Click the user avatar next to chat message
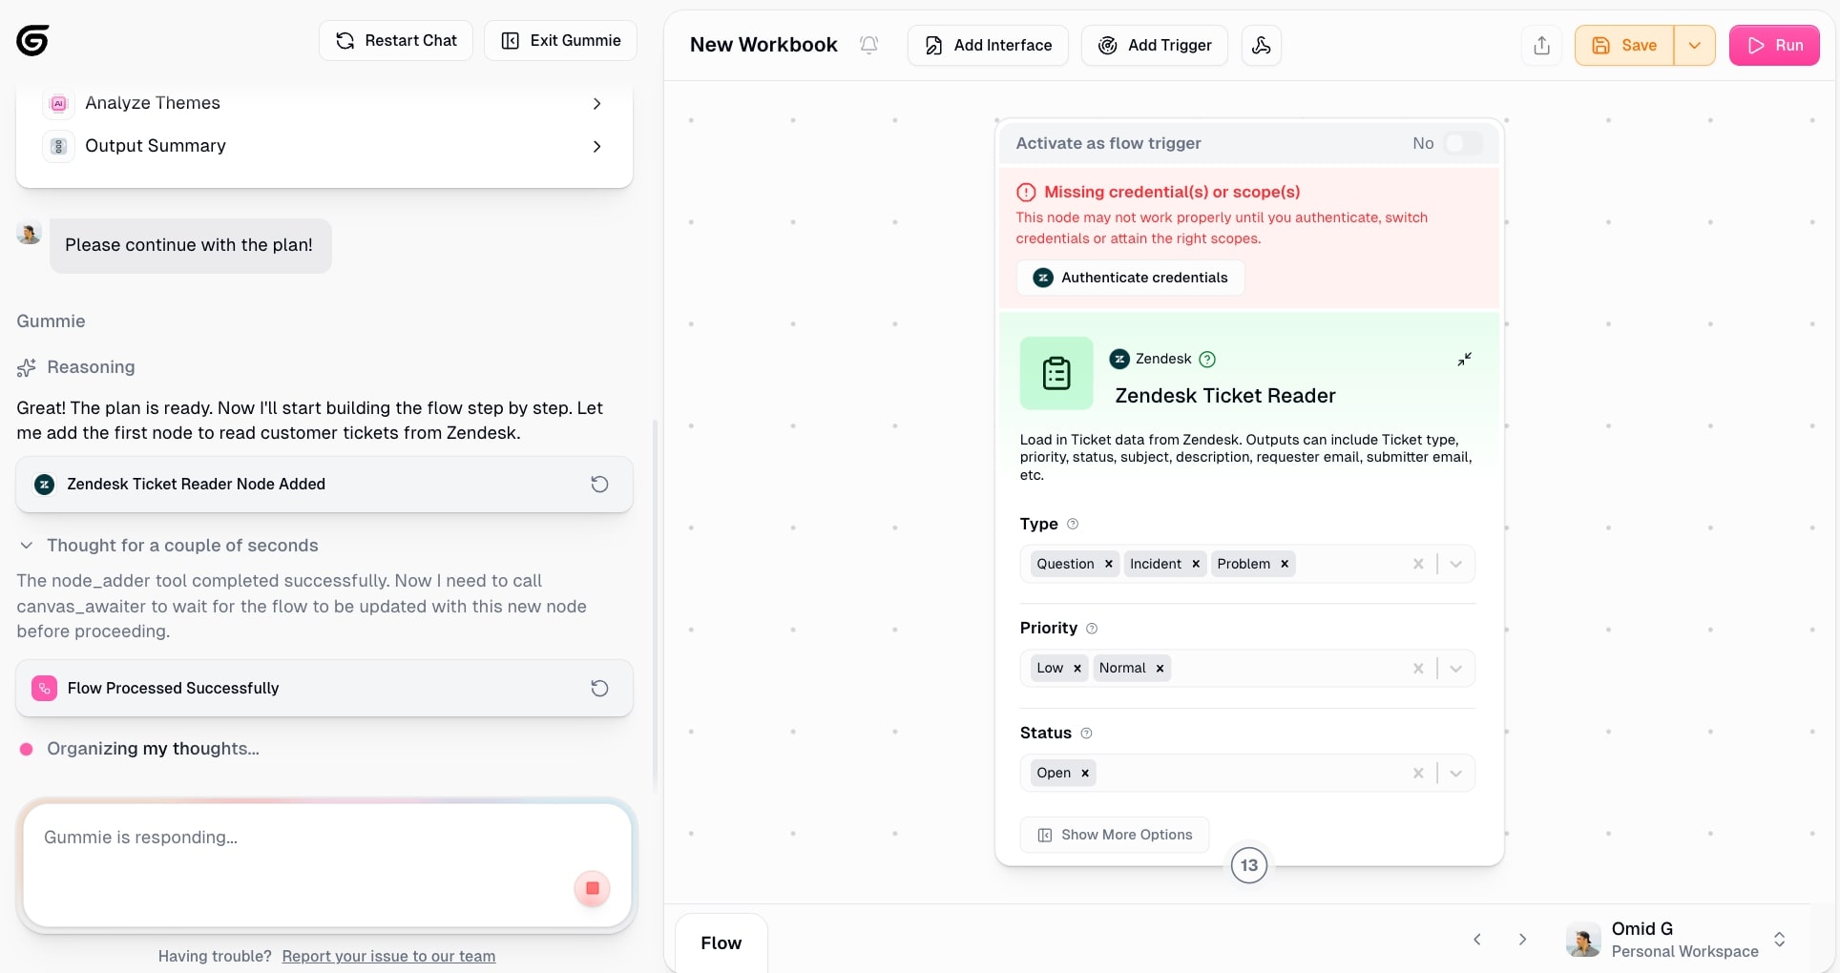Image resolution: width=1840 pixels, height=973 pixels. tap(30, 233)
